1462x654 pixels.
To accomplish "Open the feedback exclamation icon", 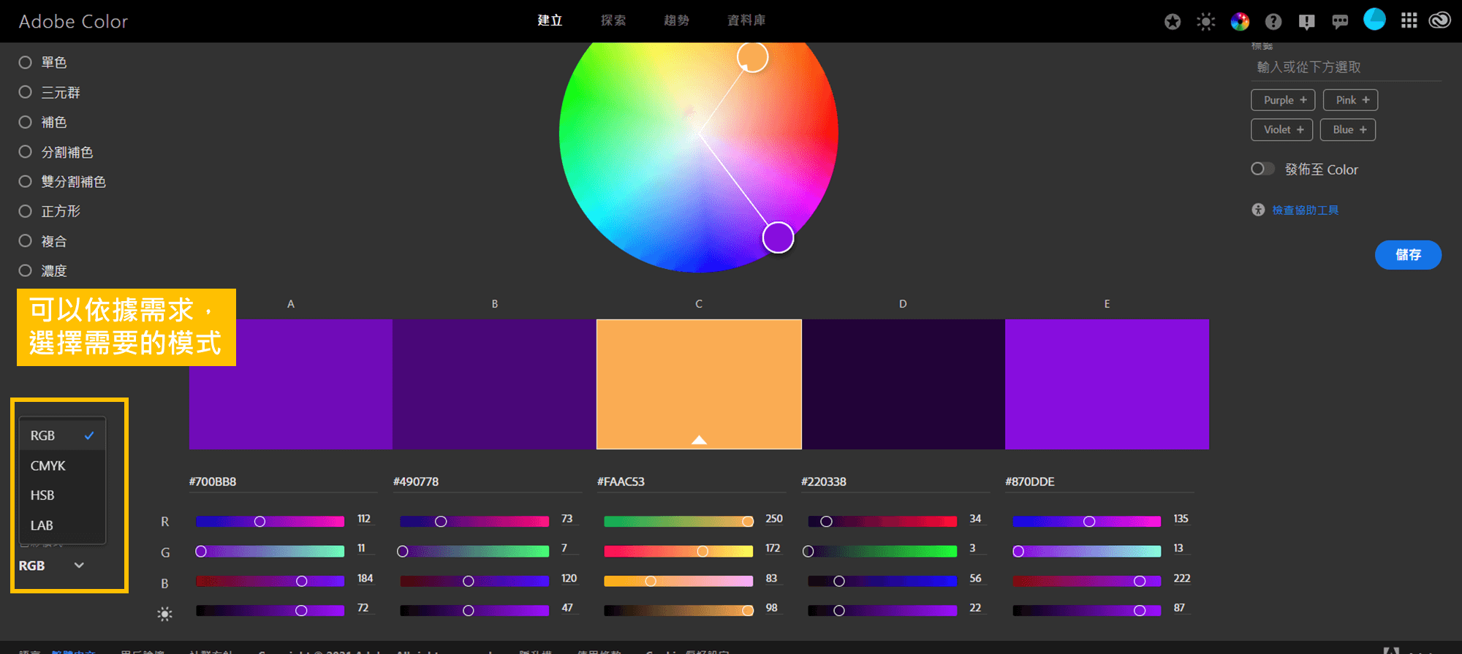I will pos(1307,22).
